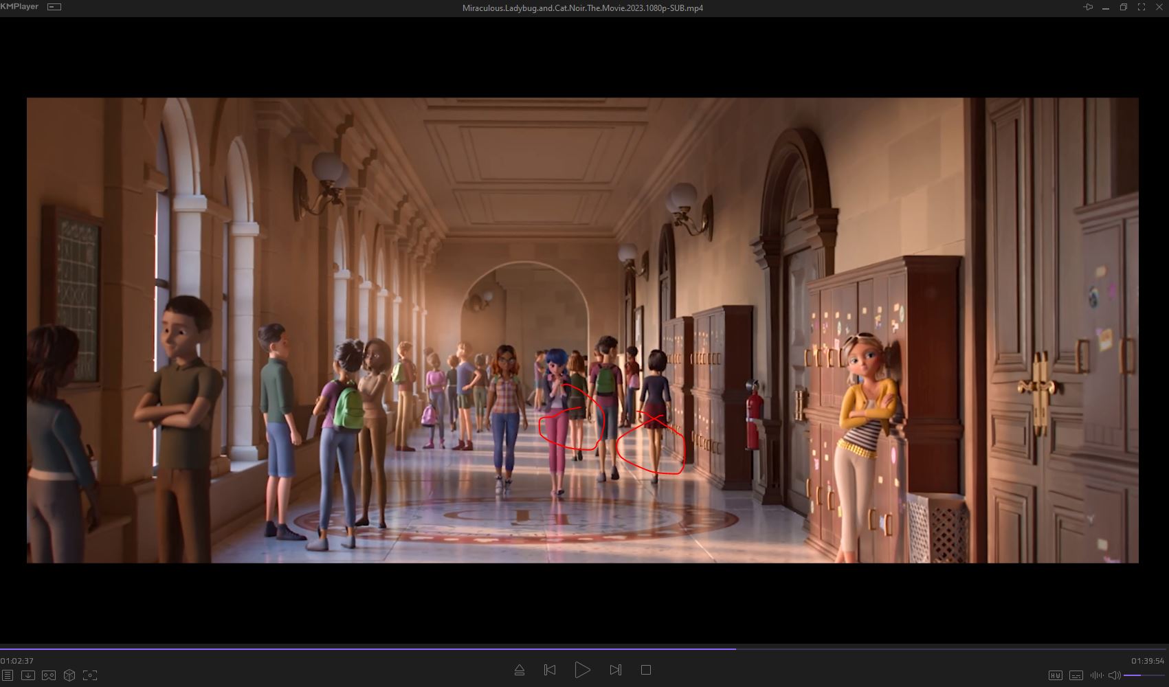Screen dimensions: 1169x687
Task: Click the audio waveform equalizer icon
Action: point(1096,675)
